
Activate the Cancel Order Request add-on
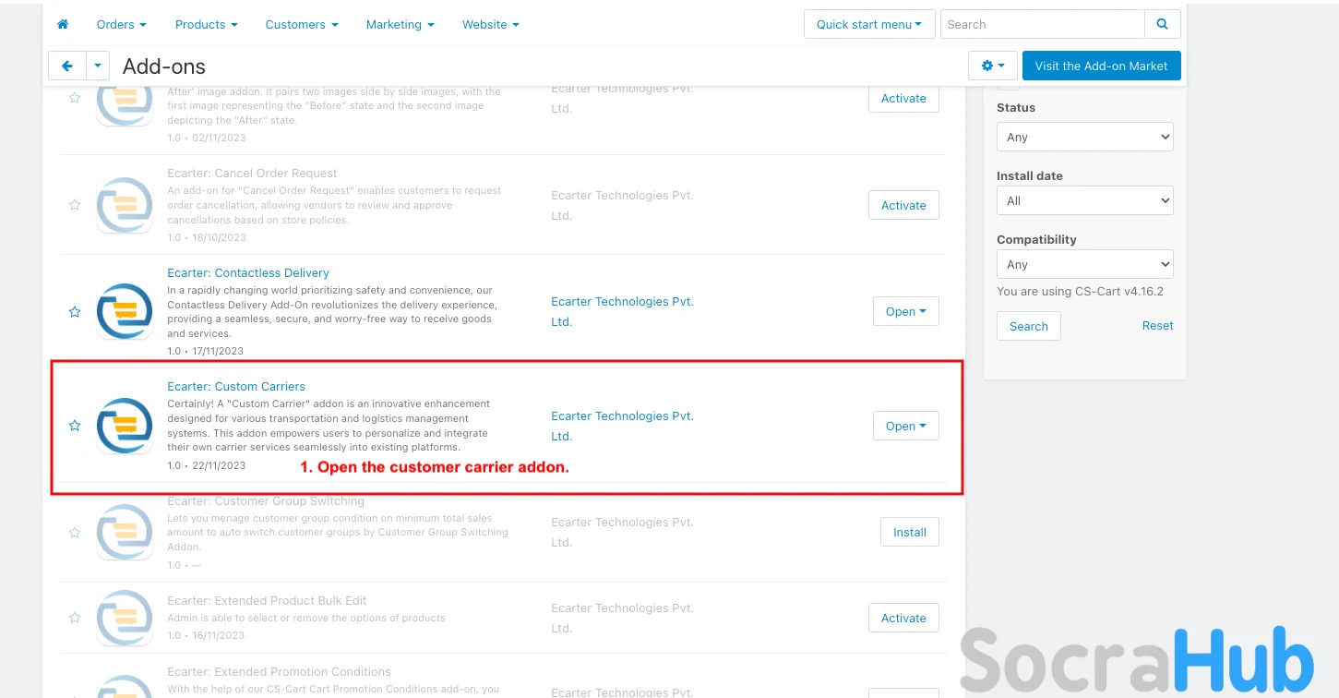903,205
